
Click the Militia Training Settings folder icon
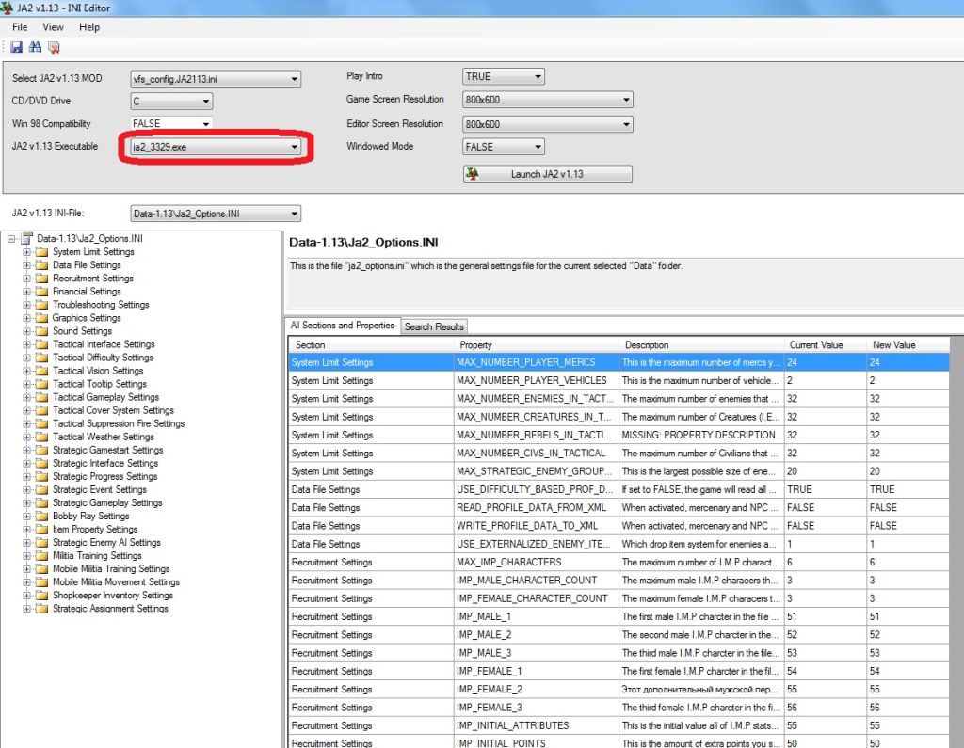coord(41,555)
